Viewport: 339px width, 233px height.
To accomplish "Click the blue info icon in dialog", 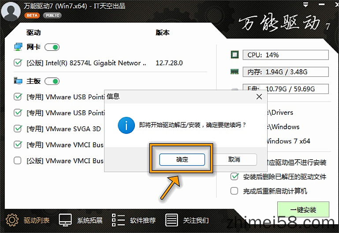I will click(127, 125).
